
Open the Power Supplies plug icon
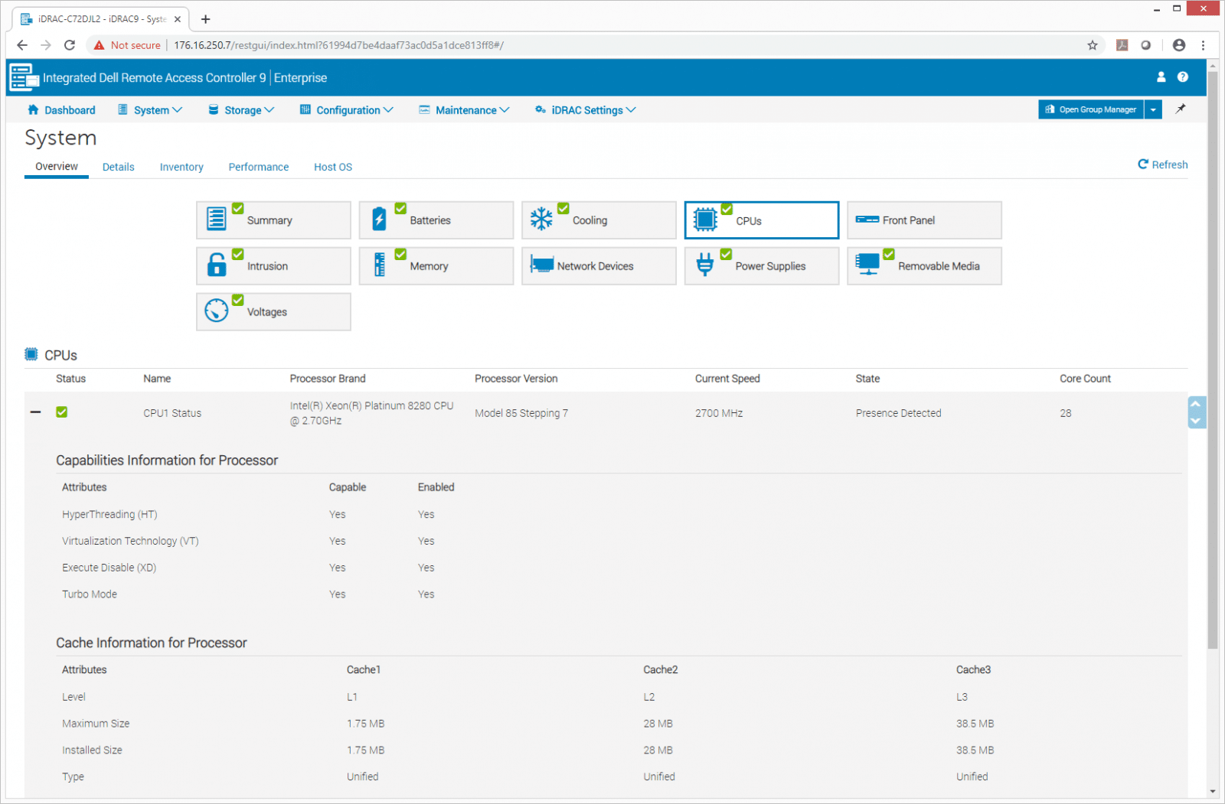coord(704,265)
